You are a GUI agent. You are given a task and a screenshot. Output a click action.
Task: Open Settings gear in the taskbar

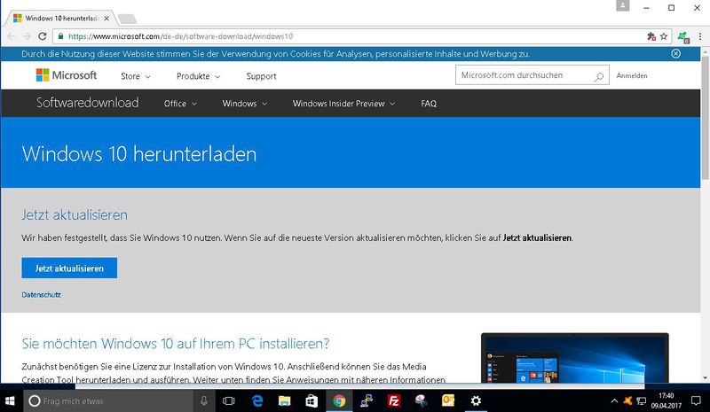pyautogui.click(x=476, y=400)
